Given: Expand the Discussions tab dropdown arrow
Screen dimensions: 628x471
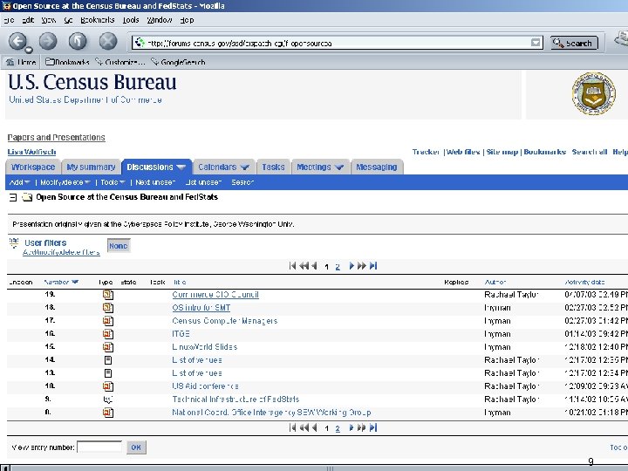Looking at the screenshot, I should [x=181, y=167].
